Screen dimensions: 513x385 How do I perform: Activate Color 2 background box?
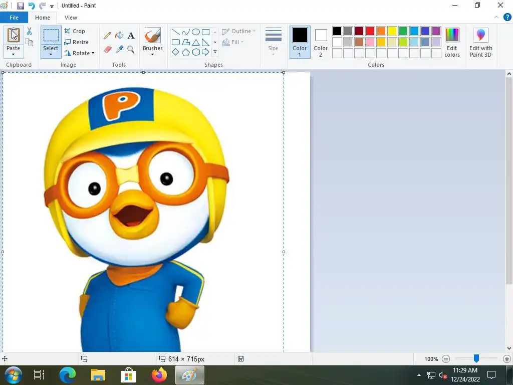coord(321,42)
